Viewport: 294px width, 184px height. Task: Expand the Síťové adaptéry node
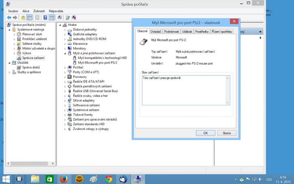pos(65,101)
